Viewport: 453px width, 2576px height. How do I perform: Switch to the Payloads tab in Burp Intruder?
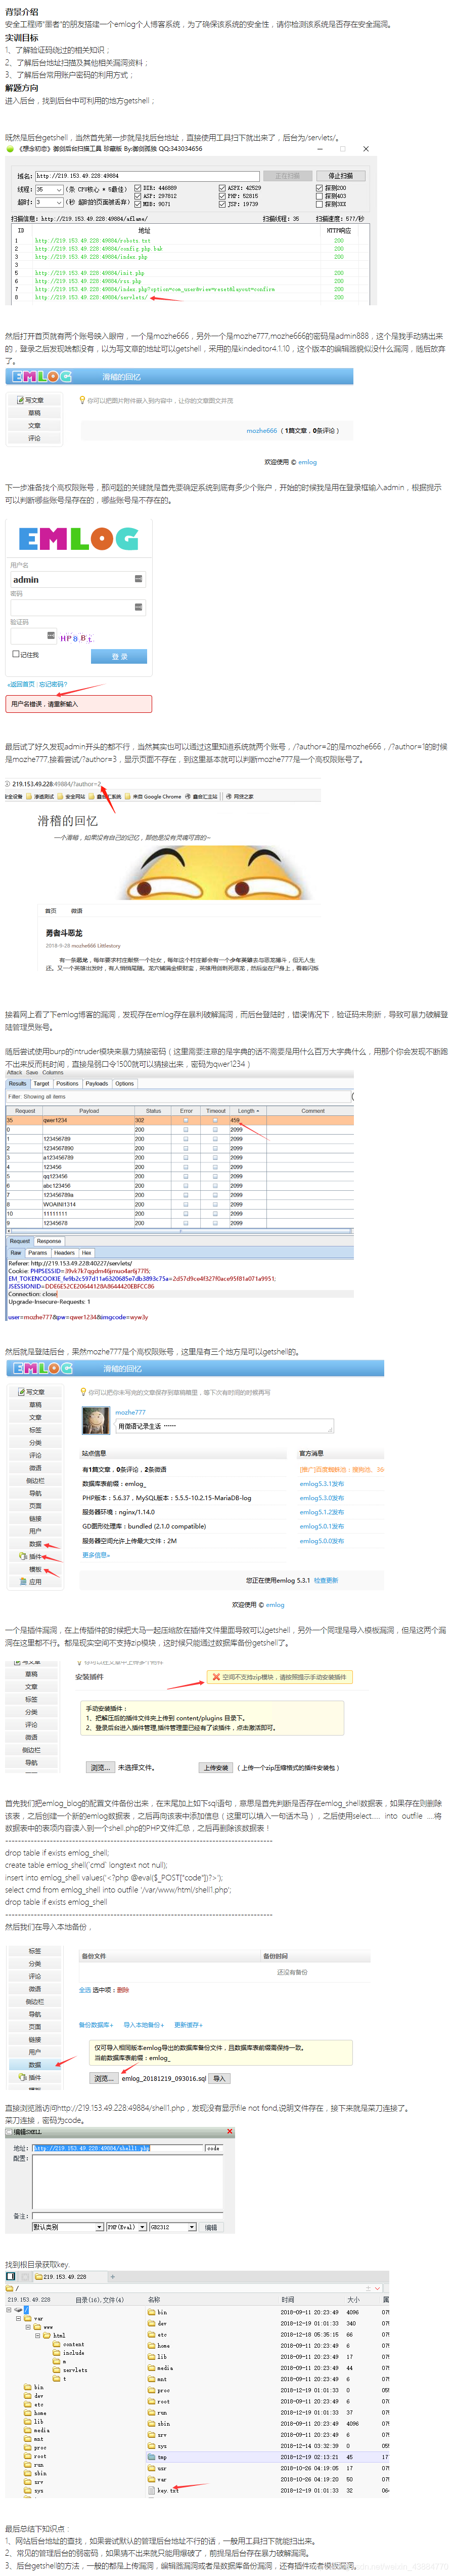click(97, 1083)
